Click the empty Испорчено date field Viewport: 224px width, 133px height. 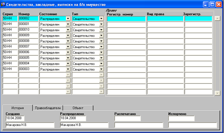[181, 118]
